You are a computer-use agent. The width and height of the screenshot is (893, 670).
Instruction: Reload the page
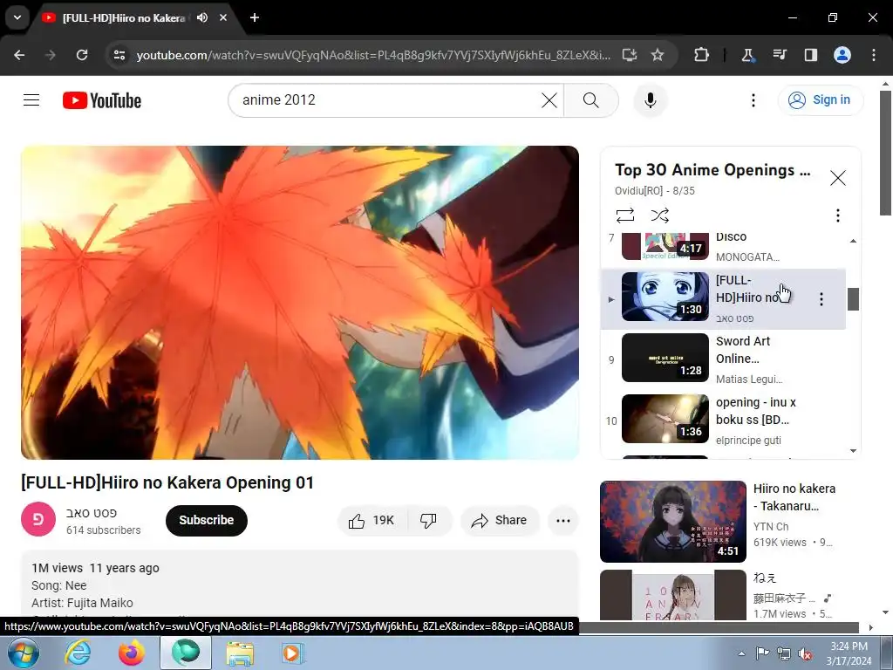pos(82,55)
